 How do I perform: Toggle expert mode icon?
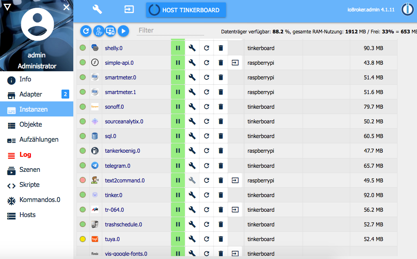99,31
